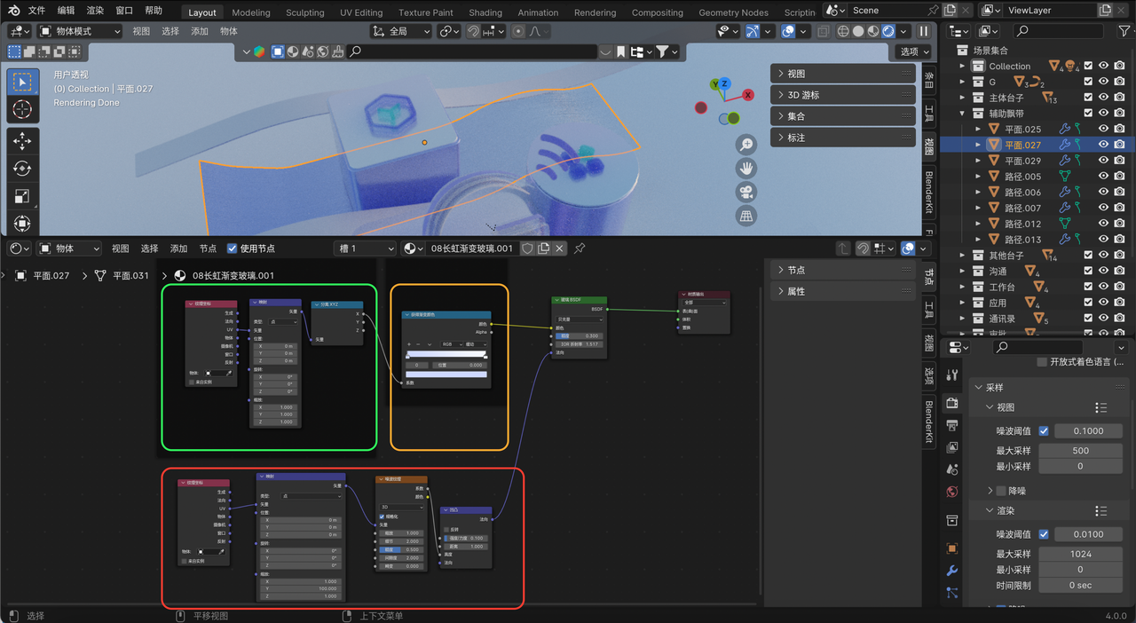Open the Render properties tab
The width and height of the screenshot is (1136, 623).
click(x=951, y=403)
